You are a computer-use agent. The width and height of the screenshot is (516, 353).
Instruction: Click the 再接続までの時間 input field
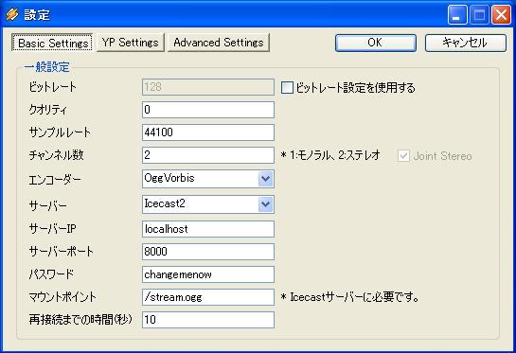208,320
